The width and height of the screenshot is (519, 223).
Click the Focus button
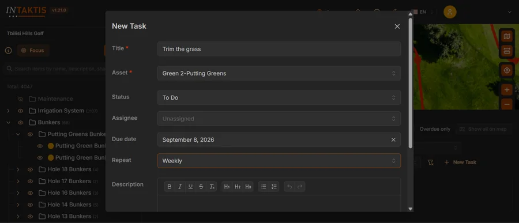click(x=33, y=51)
